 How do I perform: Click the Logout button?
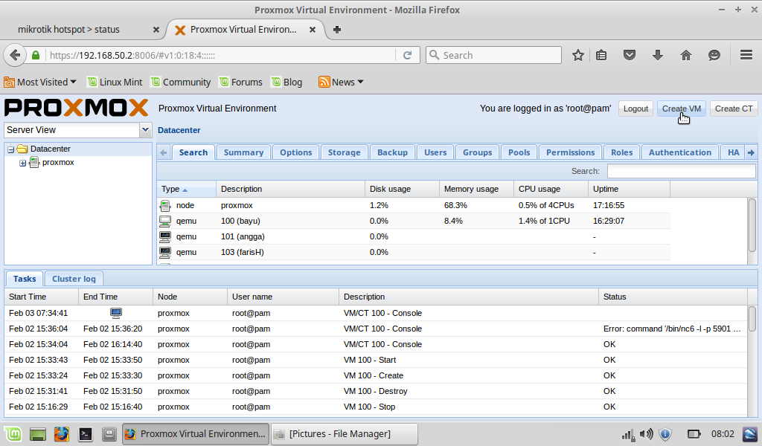click(x=635, y=109)
